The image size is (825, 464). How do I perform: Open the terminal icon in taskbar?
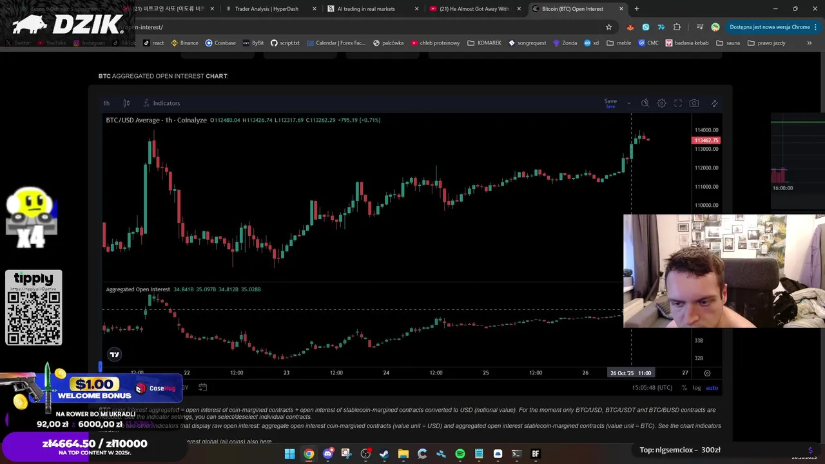coord(516,454)
